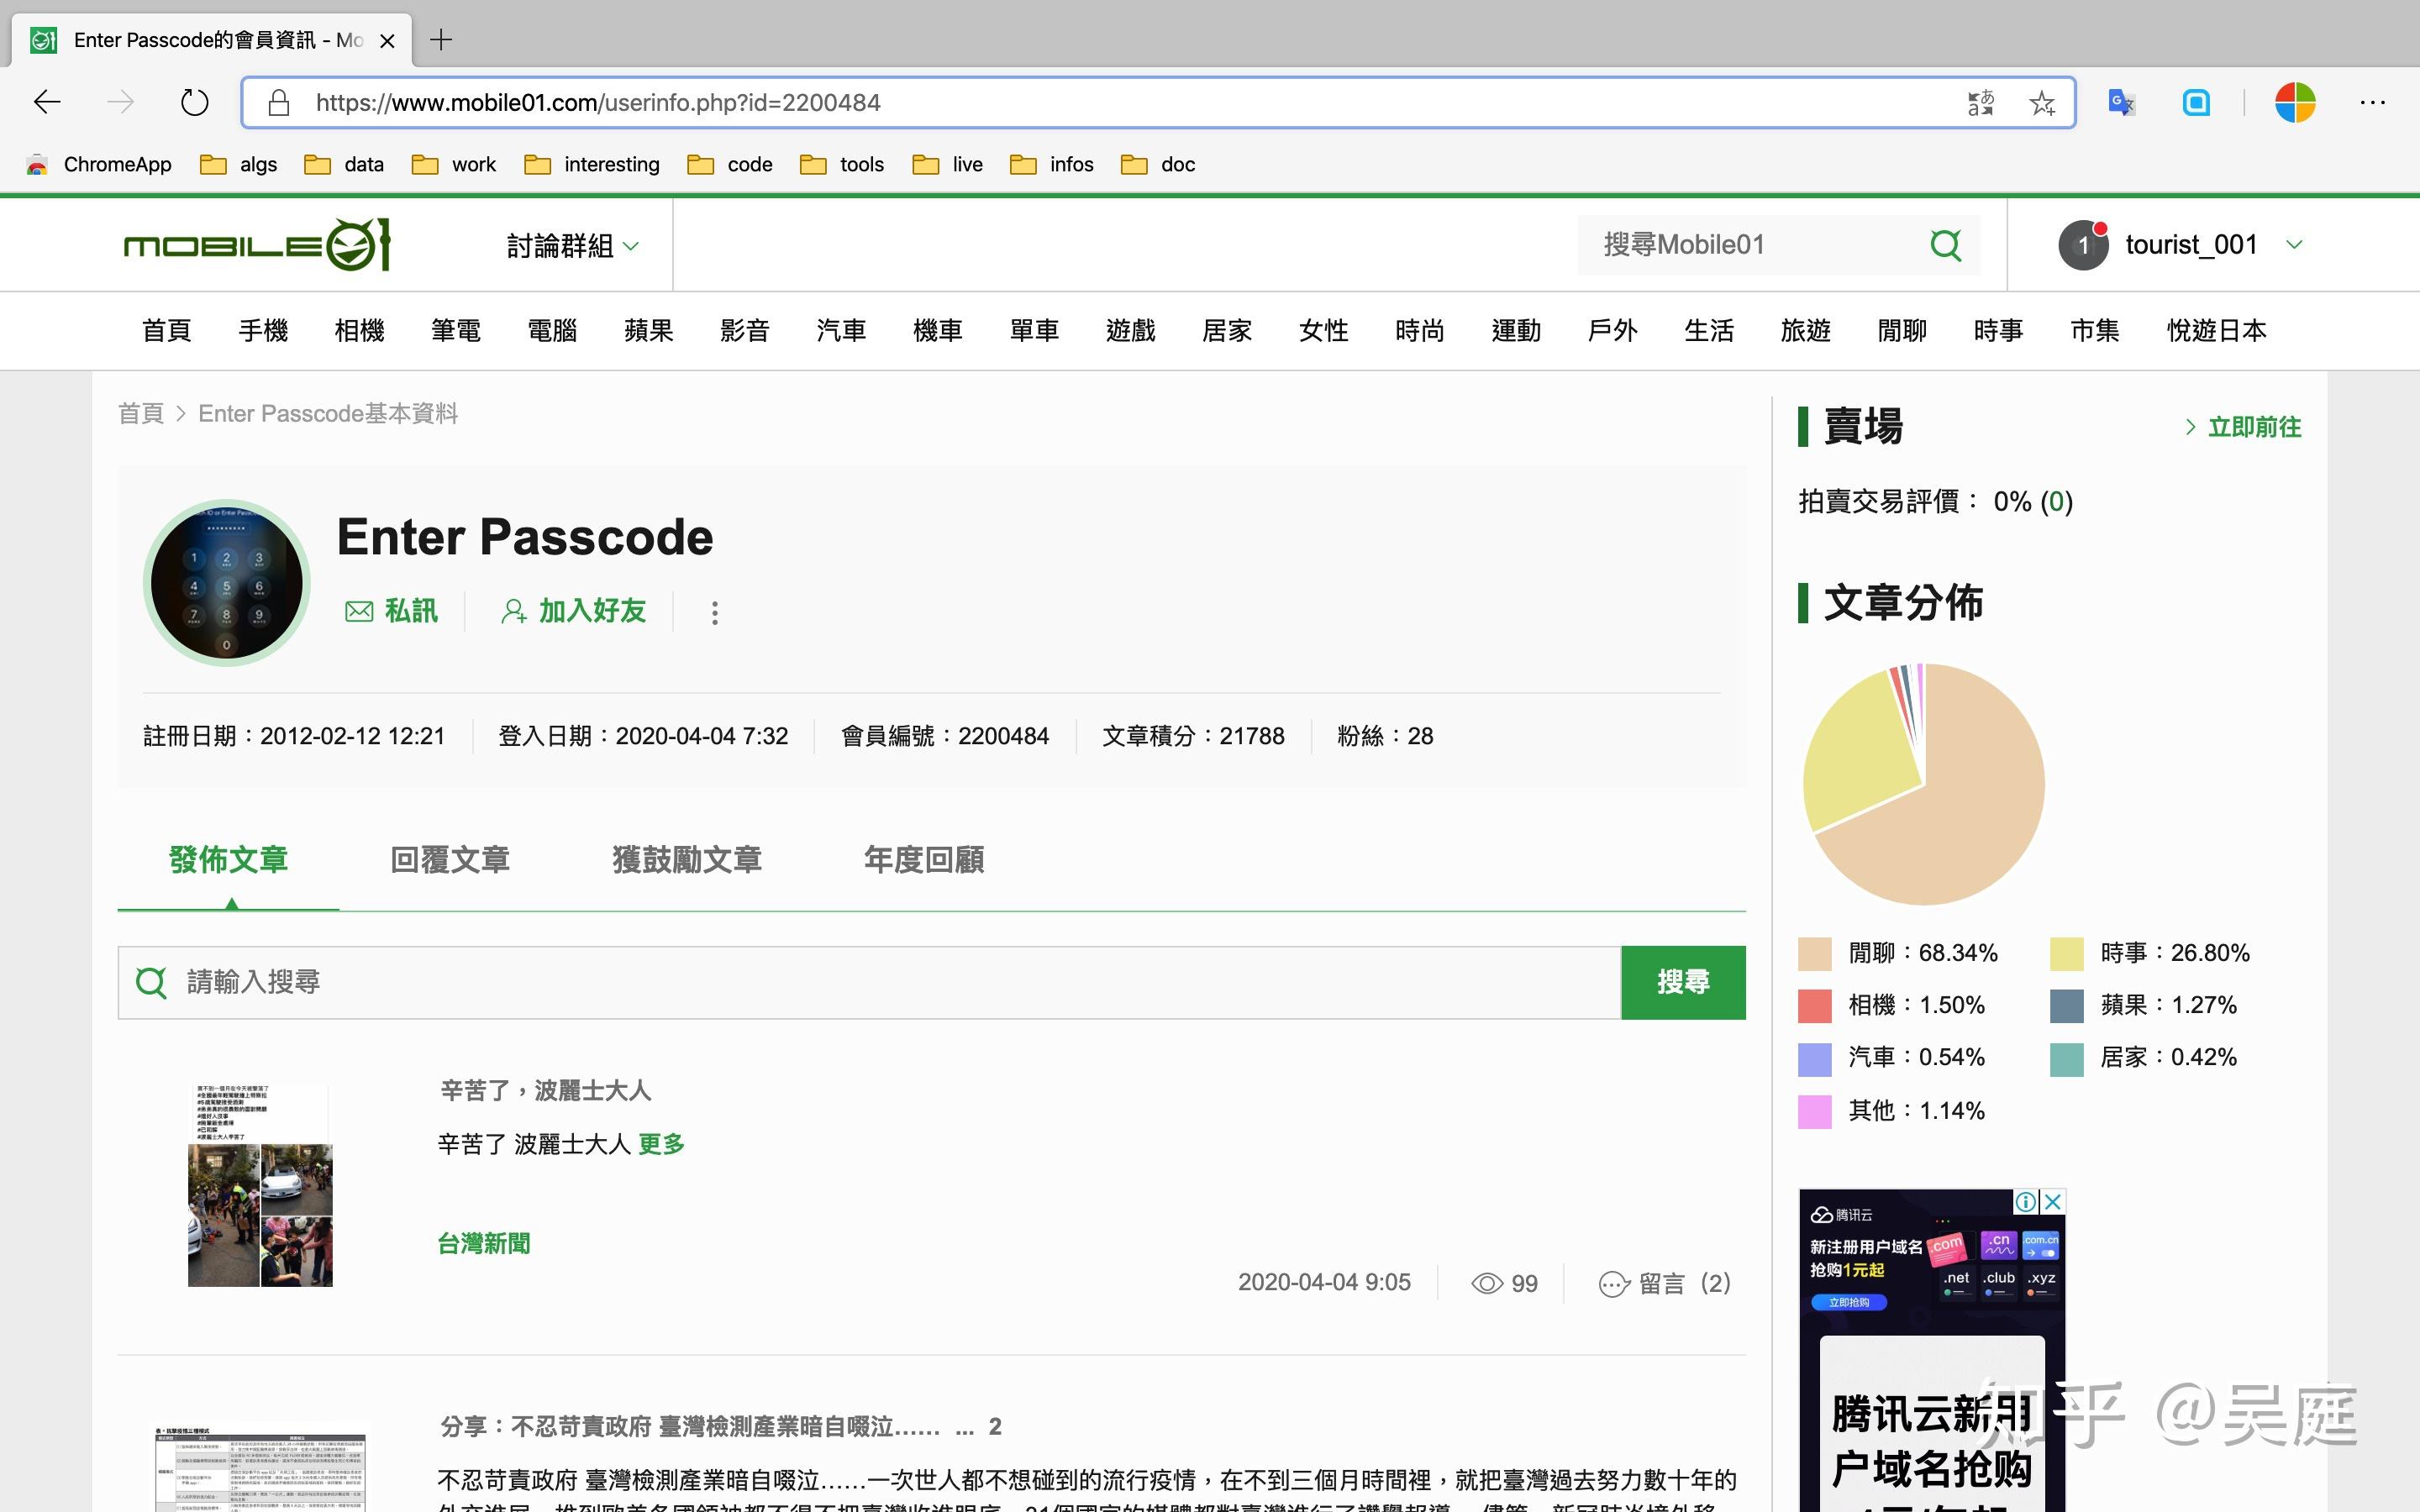
Task: Click the eye view-count icon on the first article
Action: click(x=1487, y=1283)
